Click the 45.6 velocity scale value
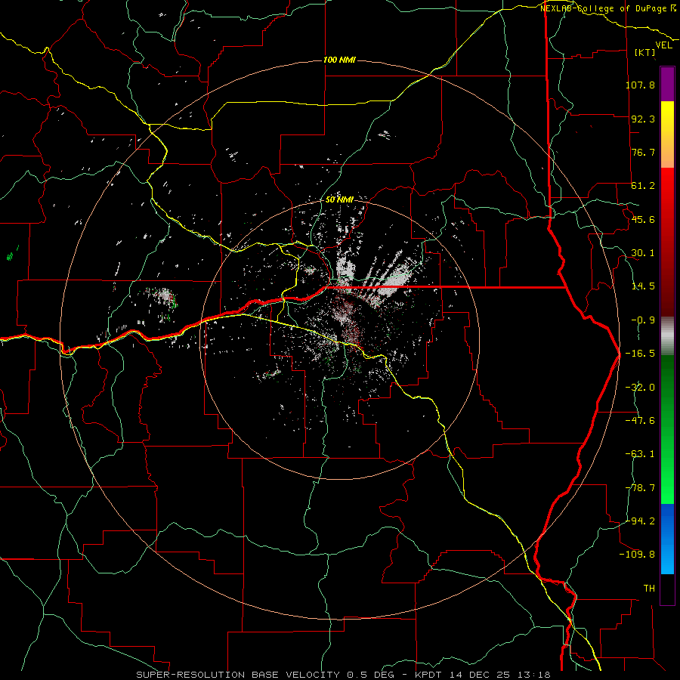This screenshot has height=680, width=680. [643, 219]
